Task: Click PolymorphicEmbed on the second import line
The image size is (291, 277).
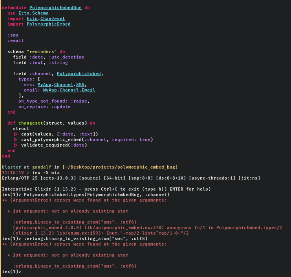Action: (49, 24)
